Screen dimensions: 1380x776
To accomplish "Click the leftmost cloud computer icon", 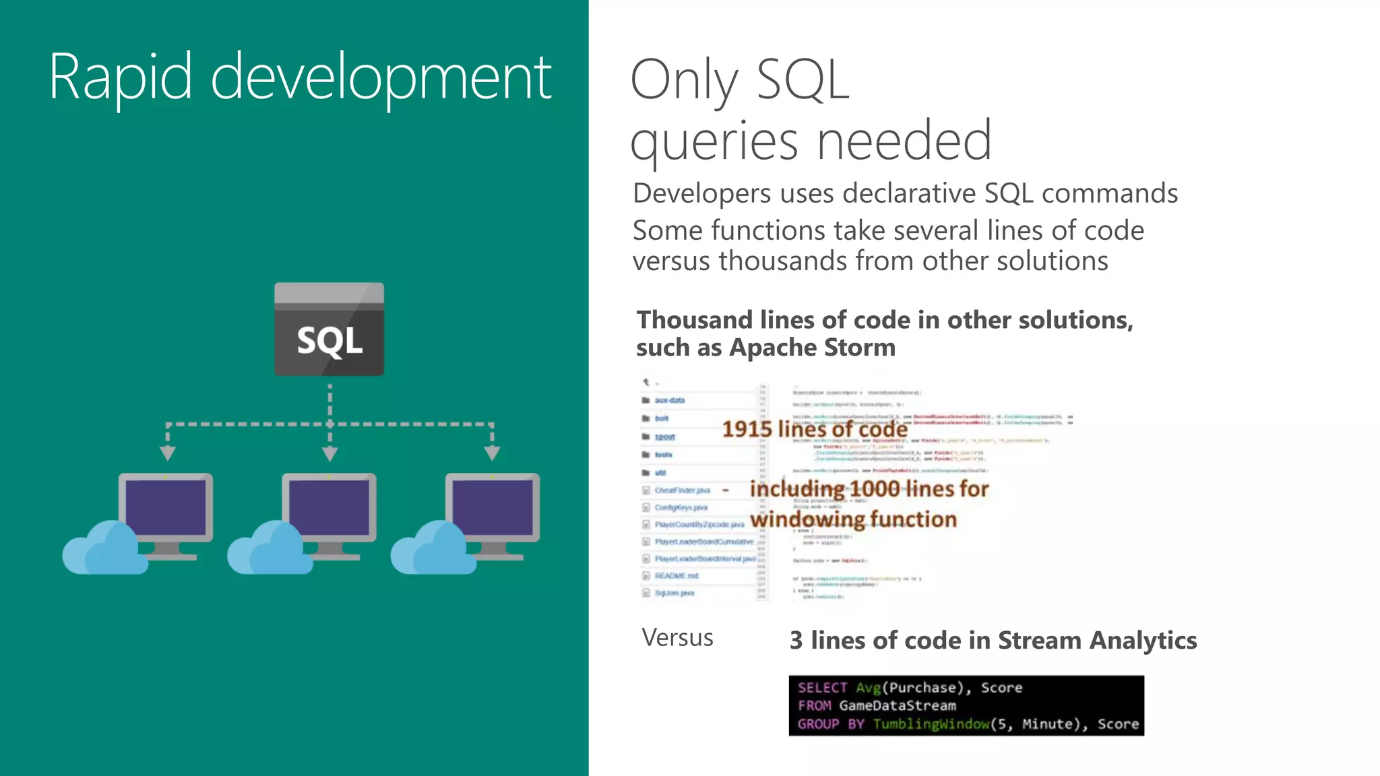I will [138, 522].
